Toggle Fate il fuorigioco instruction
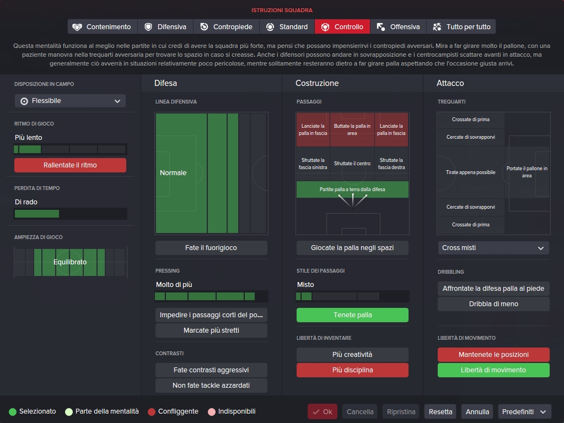 (211, 248)
